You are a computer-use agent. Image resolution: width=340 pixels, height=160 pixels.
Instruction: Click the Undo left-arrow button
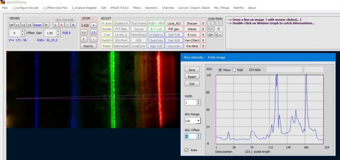tap(210, 23)
